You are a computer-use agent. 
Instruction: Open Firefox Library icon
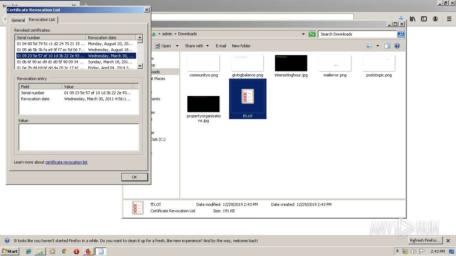(413, 19)
